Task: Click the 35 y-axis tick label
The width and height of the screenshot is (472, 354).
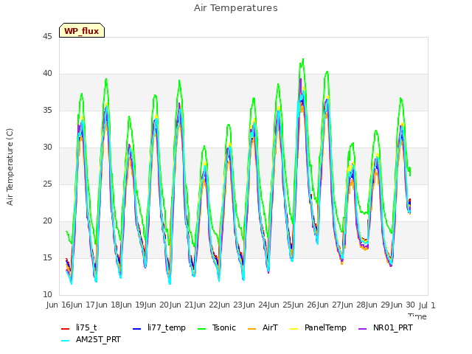Action: 47,111
